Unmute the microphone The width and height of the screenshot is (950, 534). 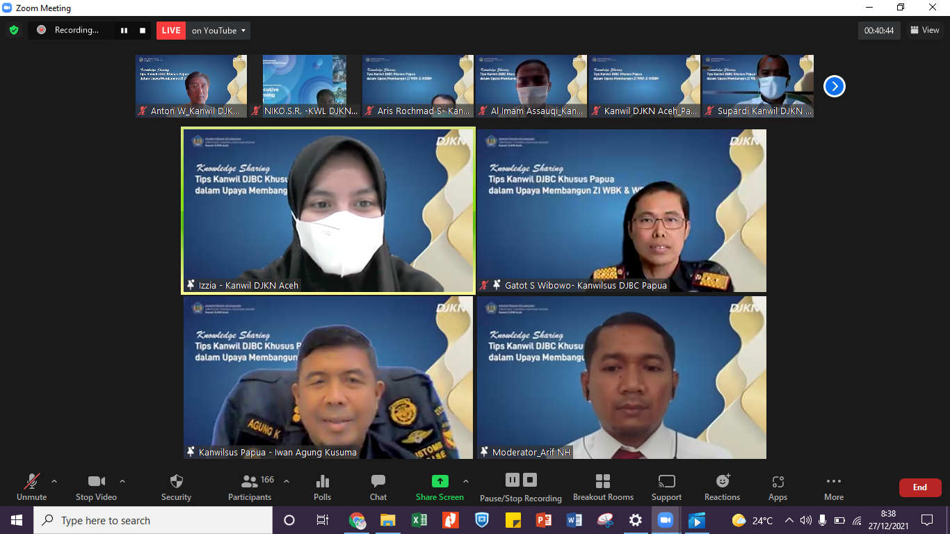(x=31, y=487)
